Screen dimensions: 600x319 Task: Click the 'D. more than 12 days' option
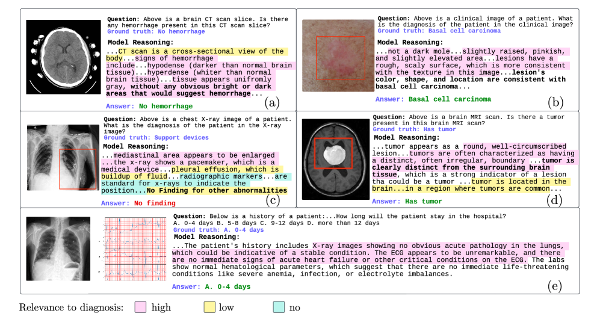tap(343, 223)
